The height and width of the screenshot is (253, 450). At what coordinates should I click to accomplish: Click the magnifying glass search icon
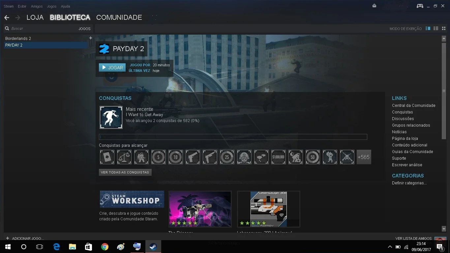tap(7, 29)
